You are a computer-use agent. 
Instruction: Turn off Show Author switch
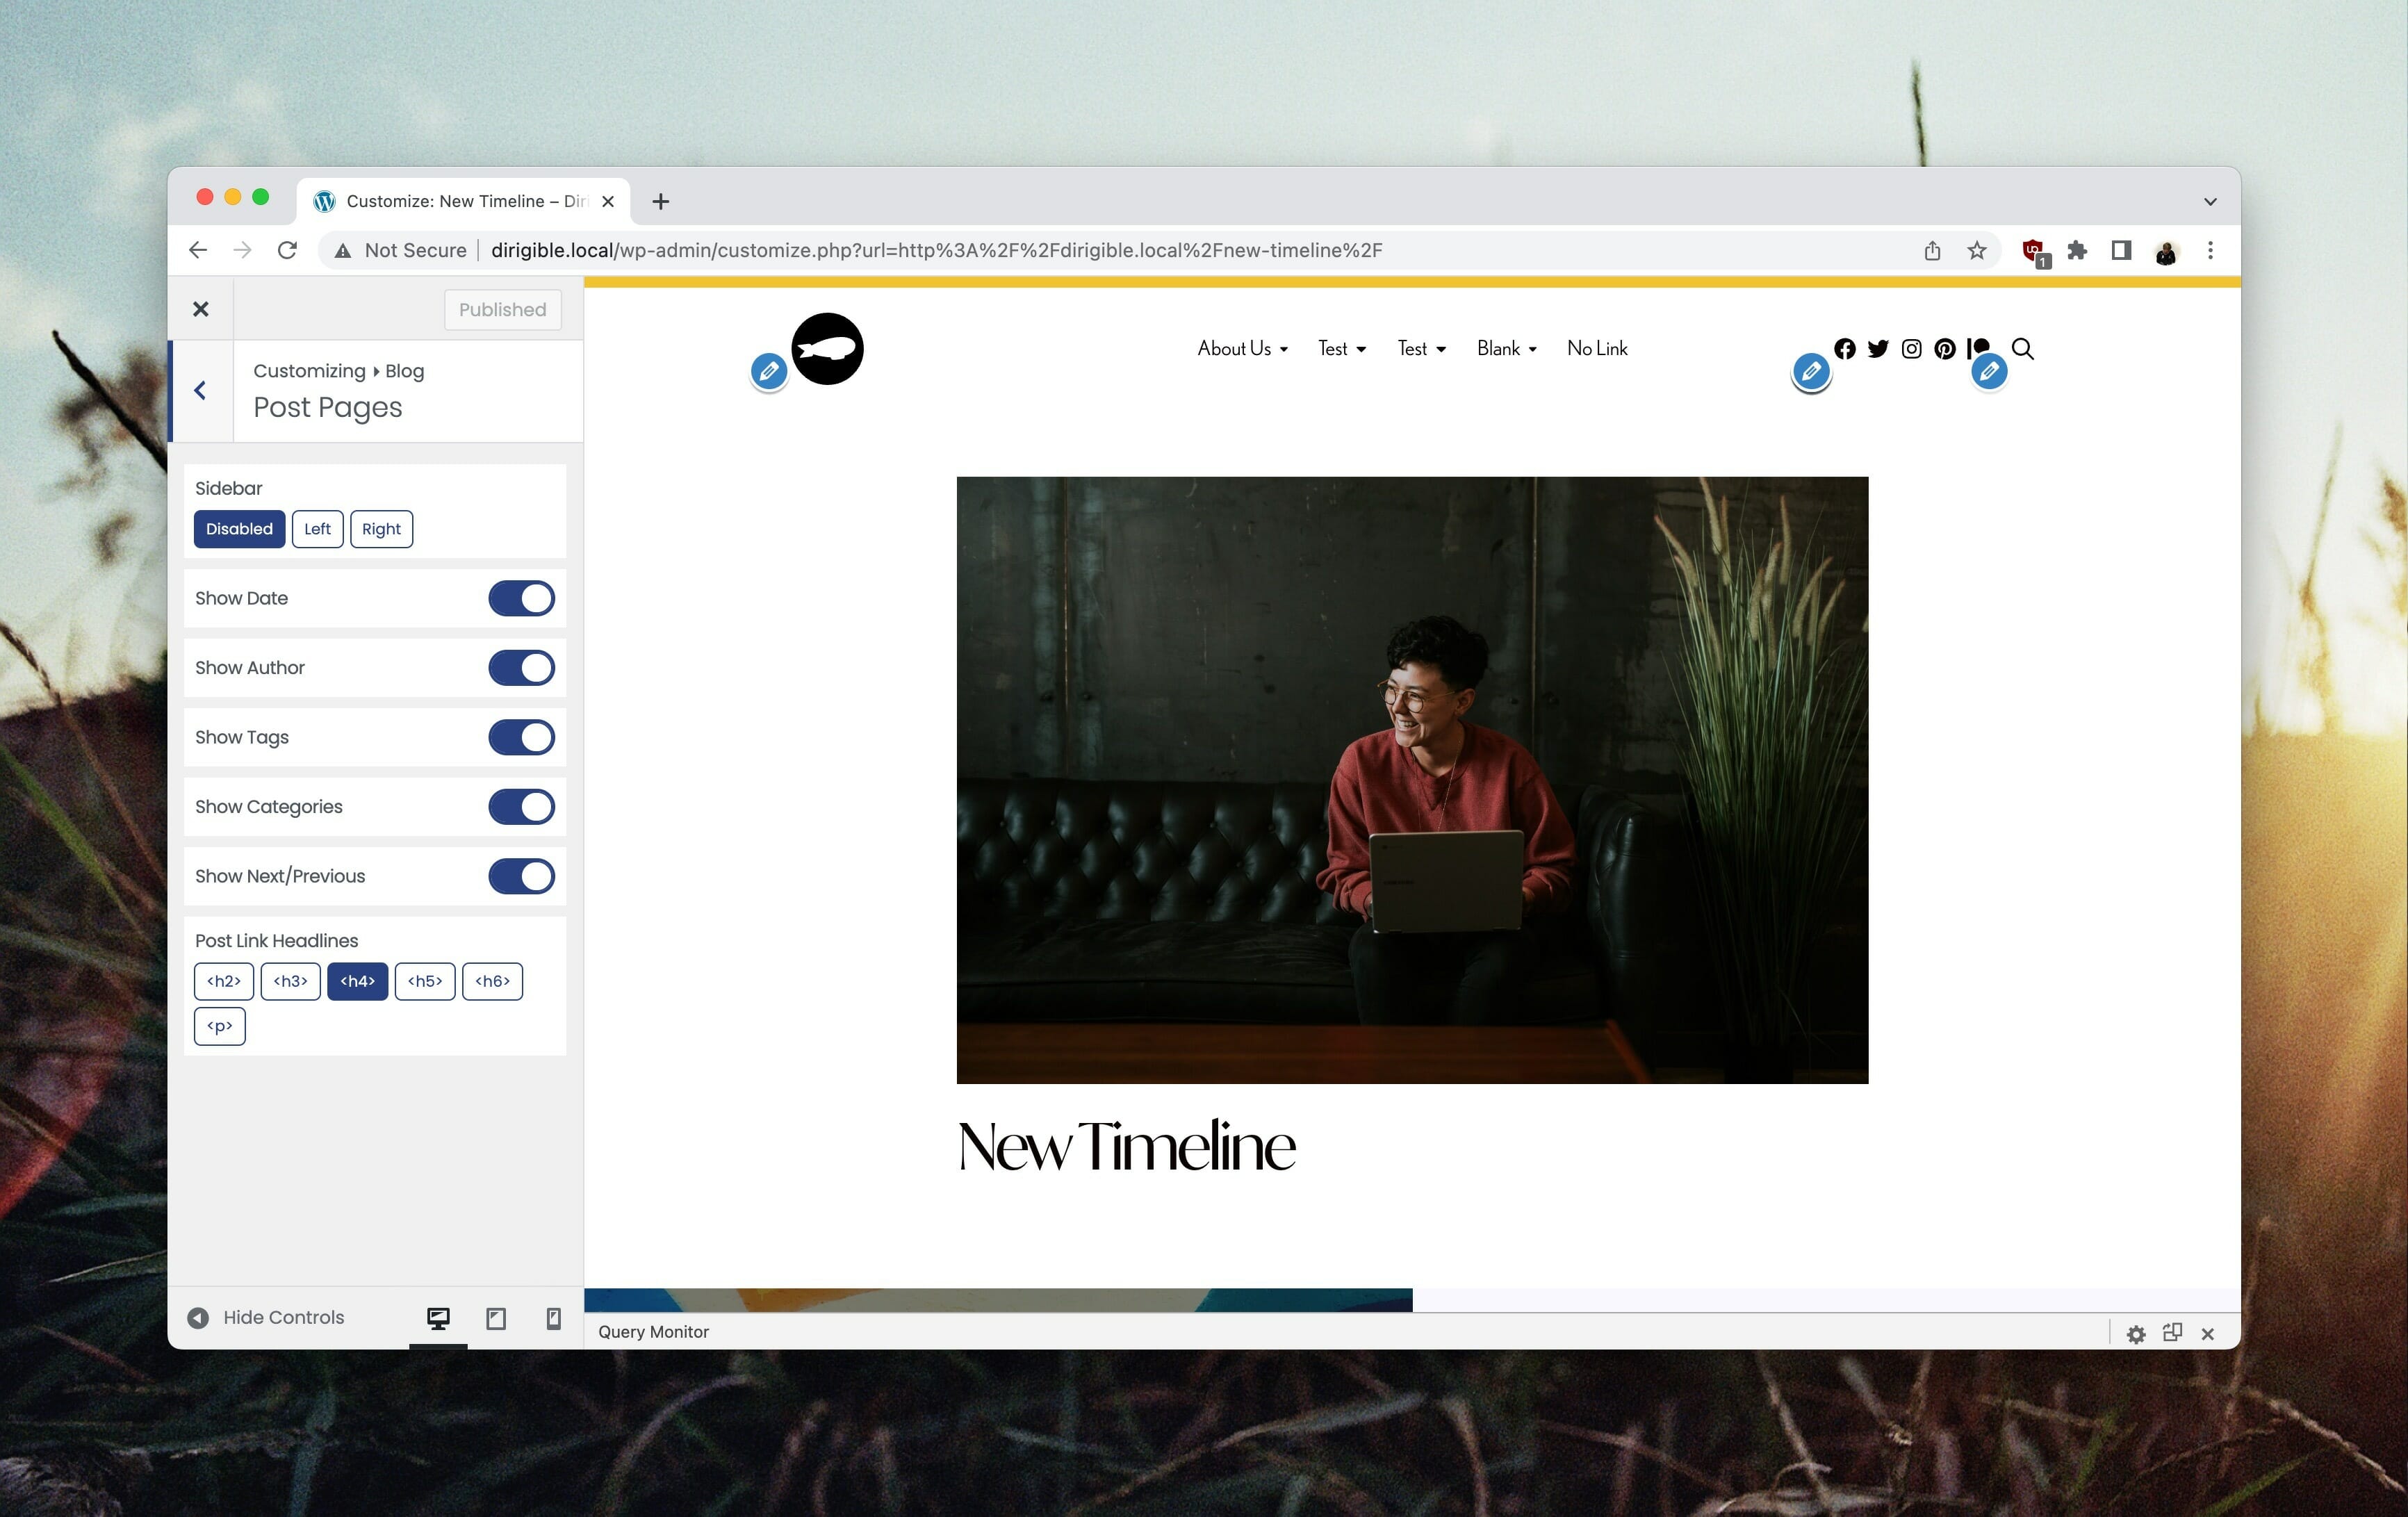coord(521,668)
